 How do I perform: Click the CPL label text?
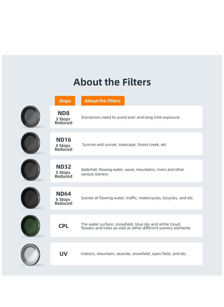tap(64, 226)
